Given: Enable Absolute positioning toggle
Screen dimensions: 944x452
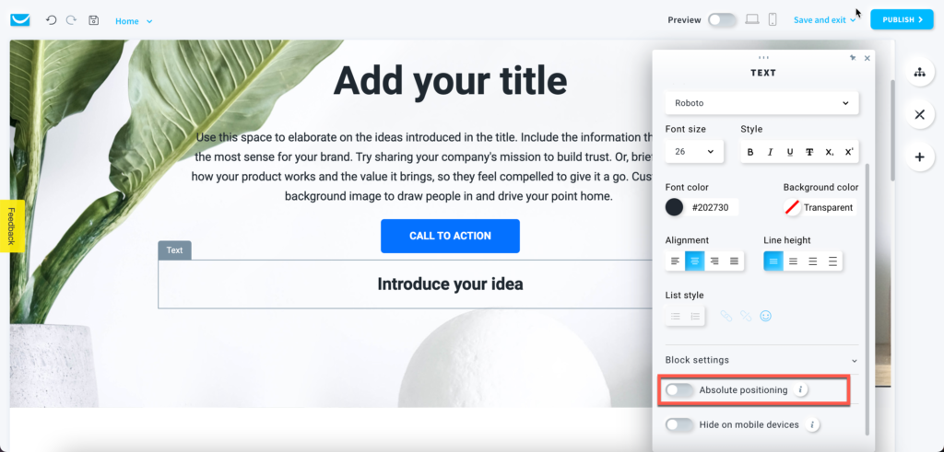Looking at the screenshot, I should pos(679,390).
